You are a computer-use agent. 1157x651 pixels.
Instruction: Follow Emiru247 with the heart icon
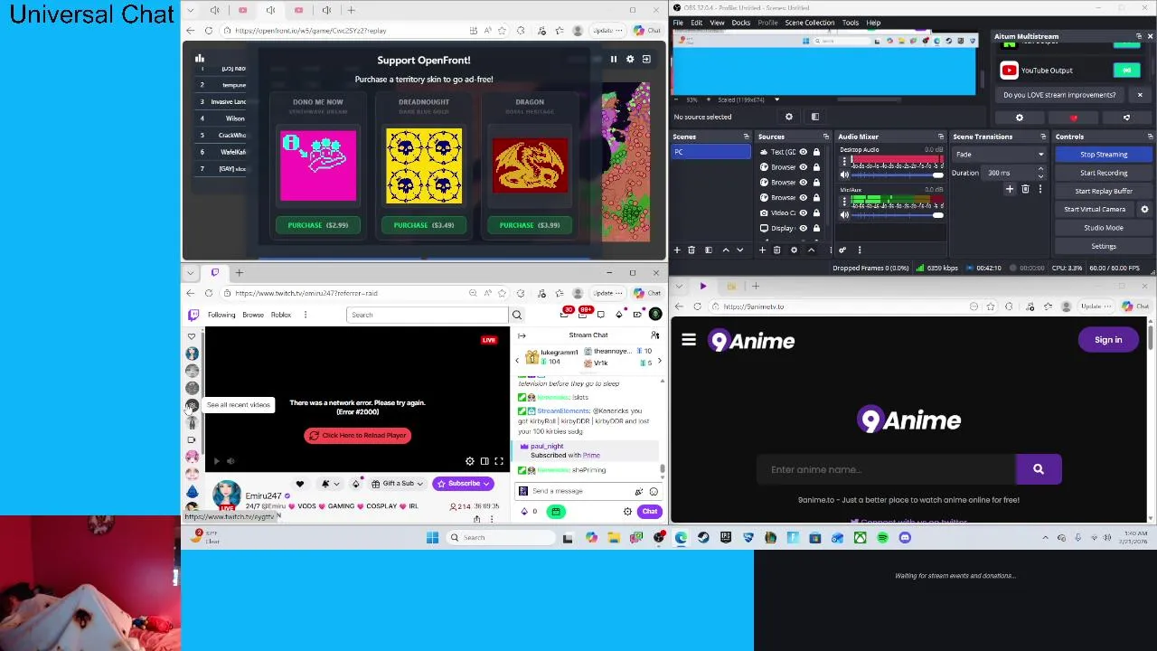pyautogui.click(x=300, y=484)
